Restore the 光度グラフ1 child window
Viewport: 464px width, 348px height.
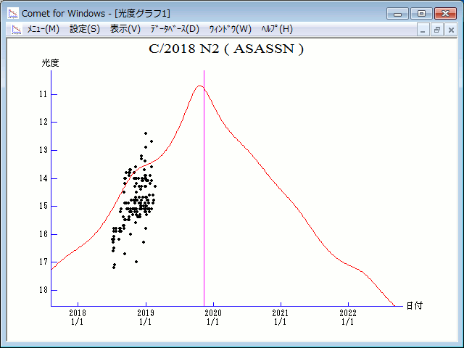tap(437, 30)
